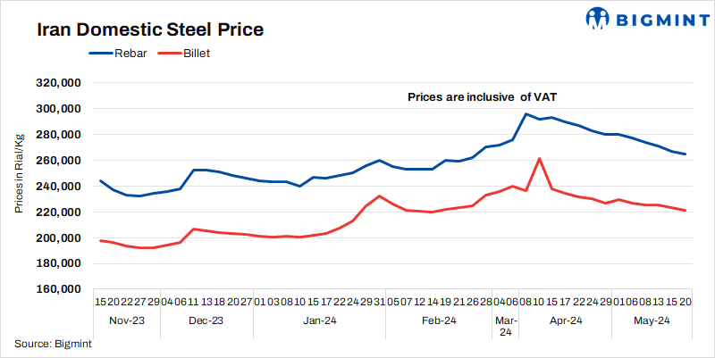Click the BIGMINT brand name text
Screen dimensions: 715x358
(x=658, y=19)
